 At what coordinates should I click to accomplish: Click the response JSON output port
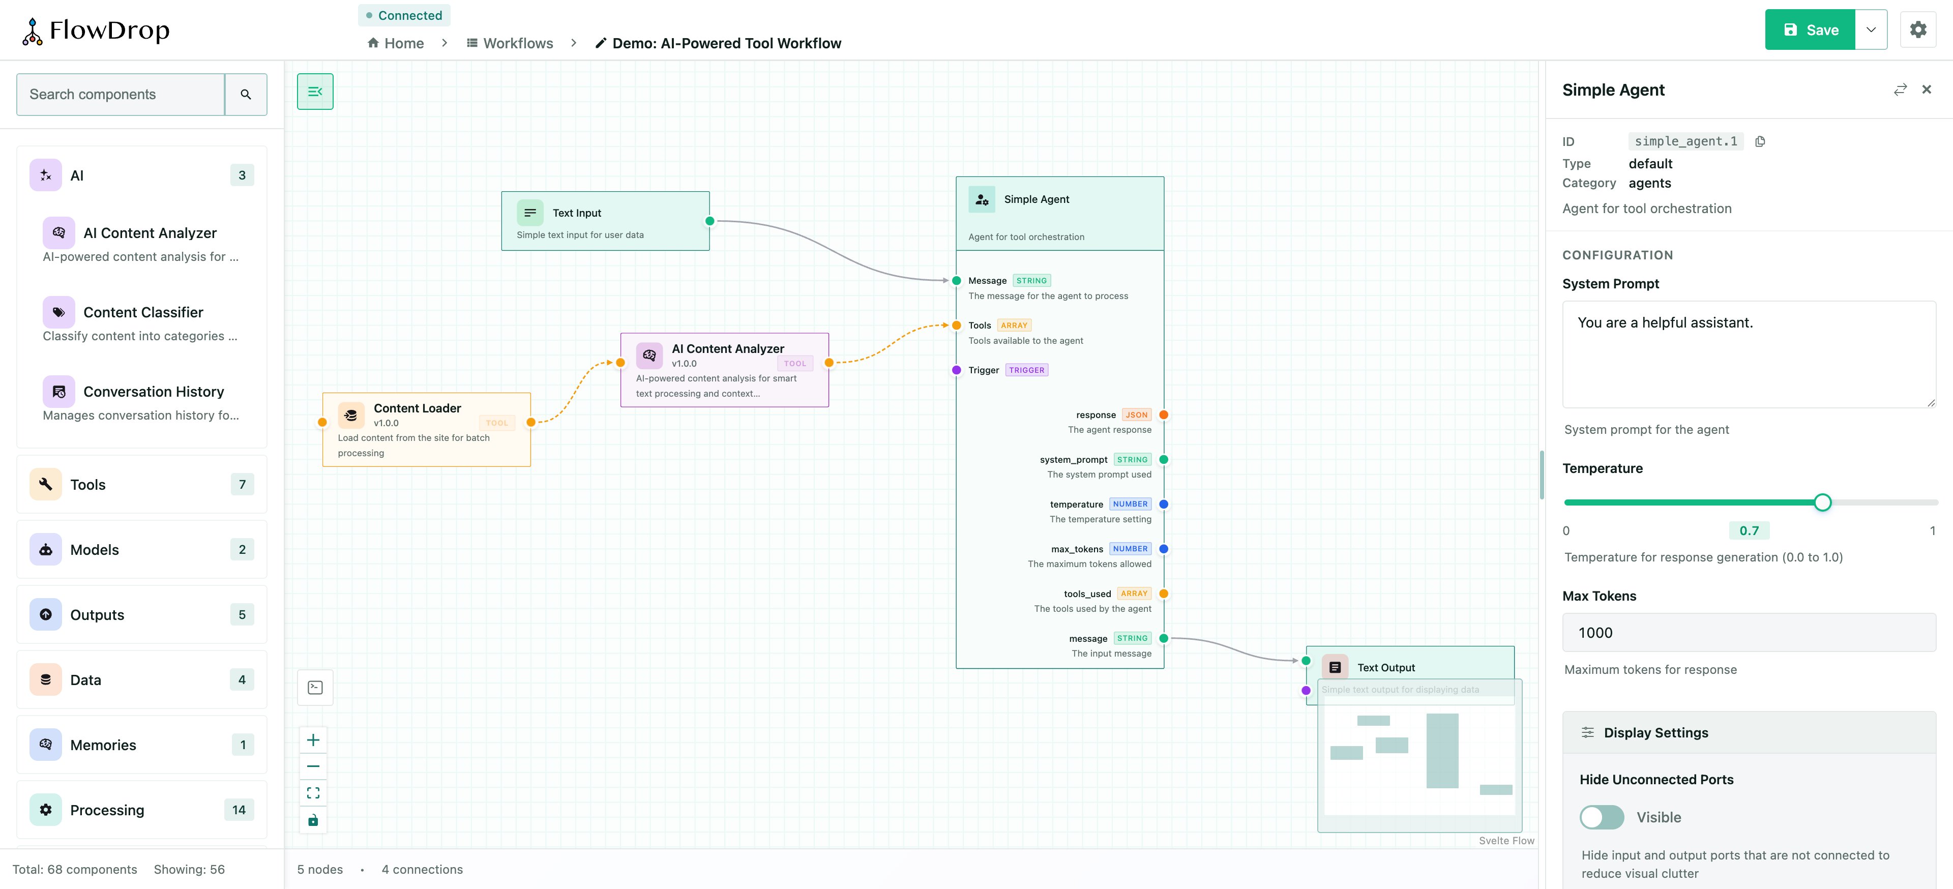pos(1164,414)
